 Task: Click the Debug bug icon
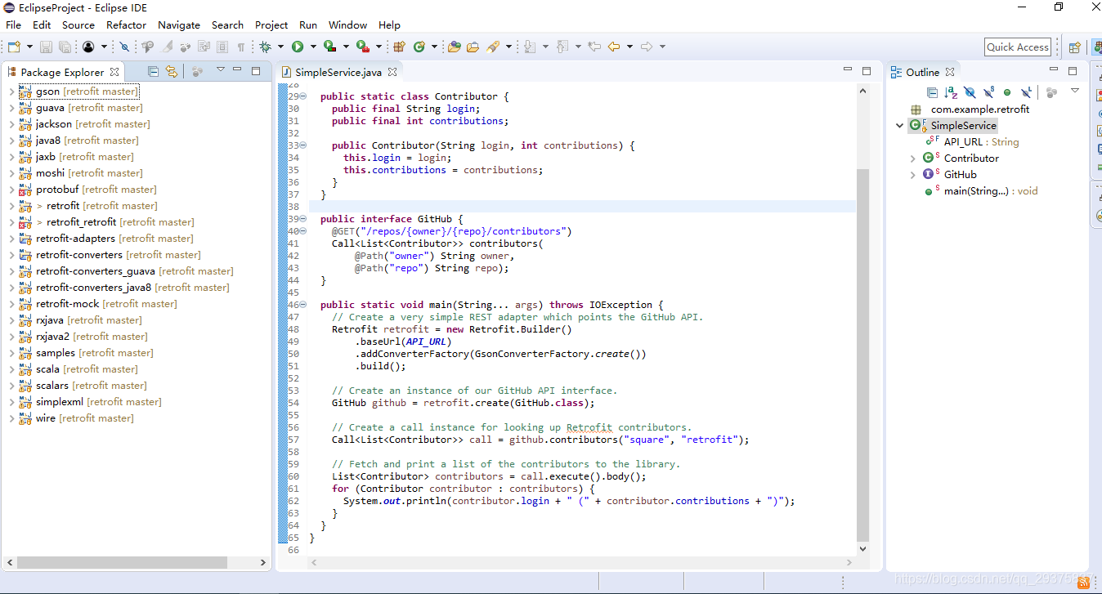(265, 47)
